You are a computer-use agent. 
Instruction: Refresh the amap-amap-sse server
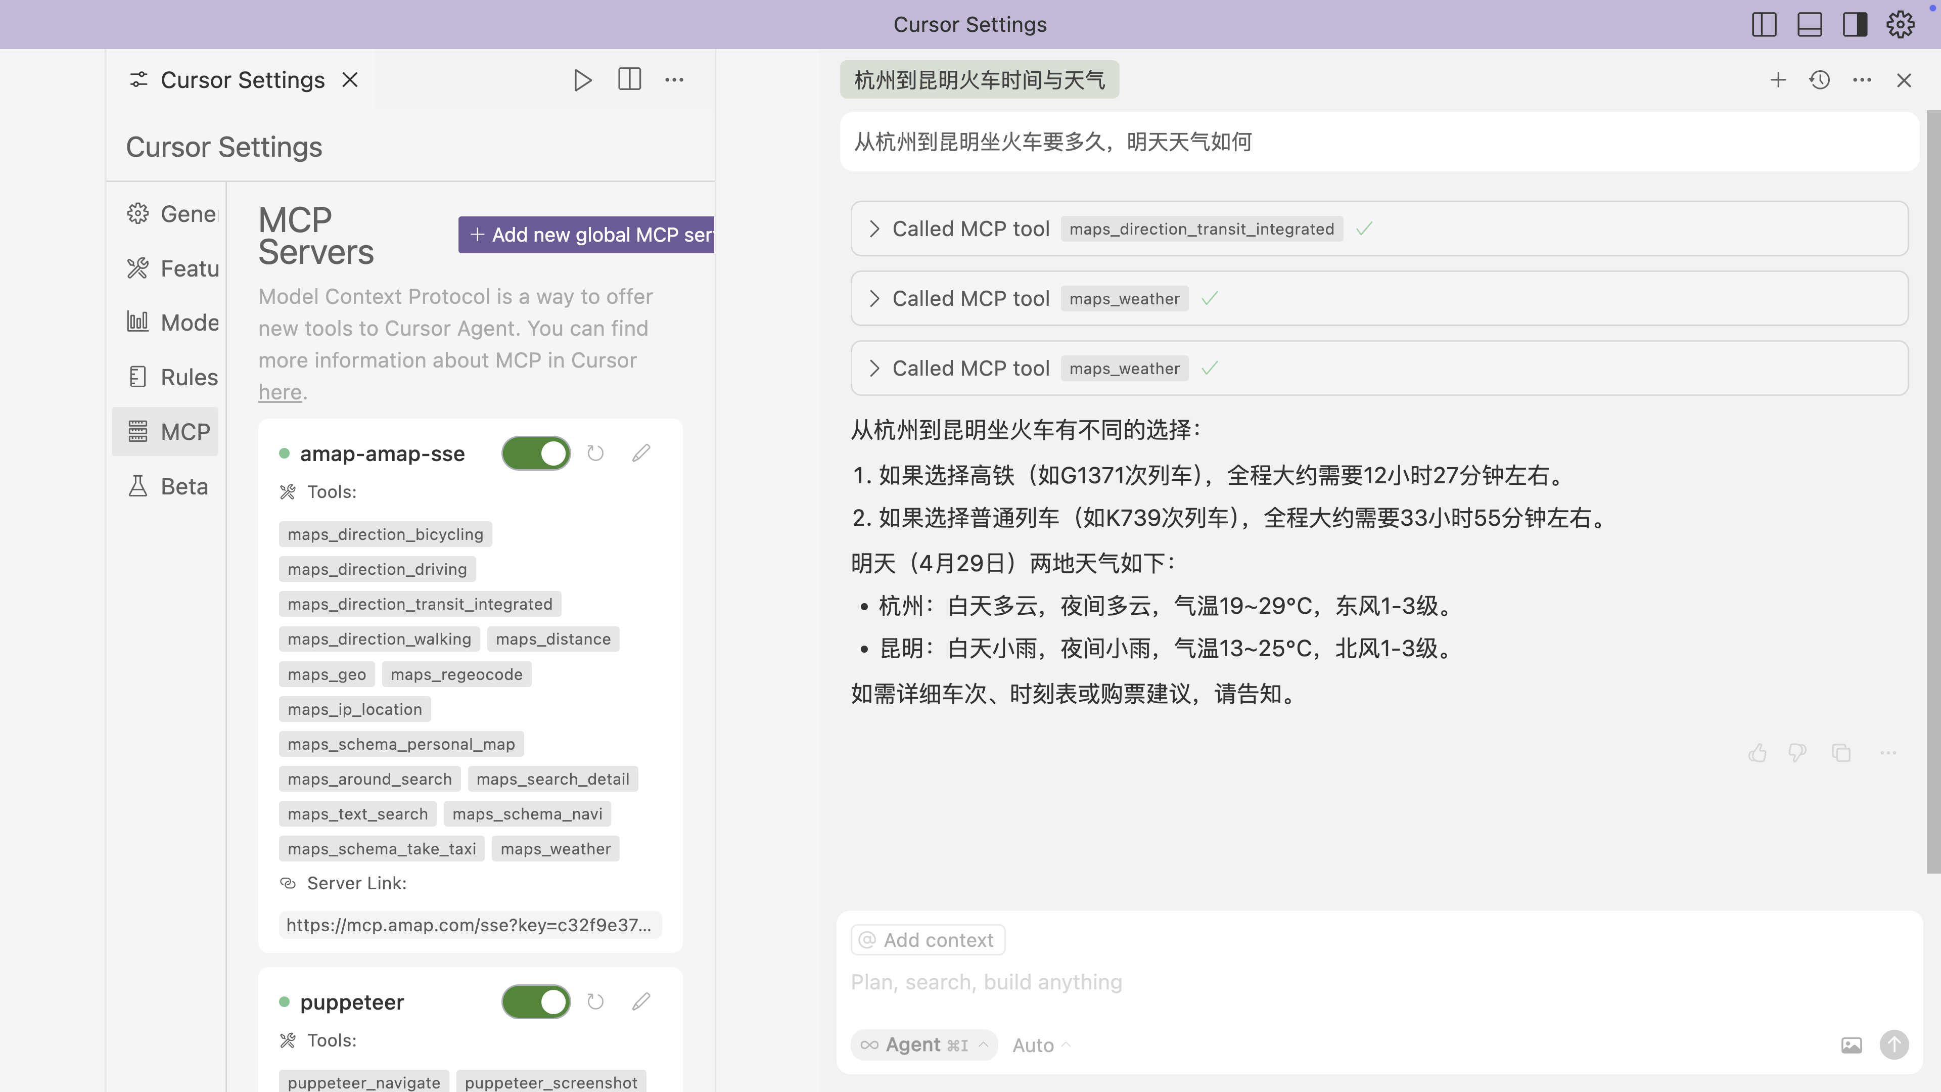(x=595, y=453)
